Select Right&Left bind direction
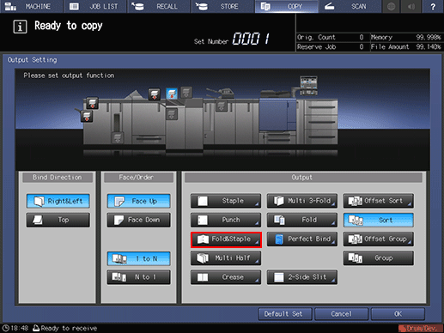The width and height of the screenshot is (444, 333). coord(58,201)
